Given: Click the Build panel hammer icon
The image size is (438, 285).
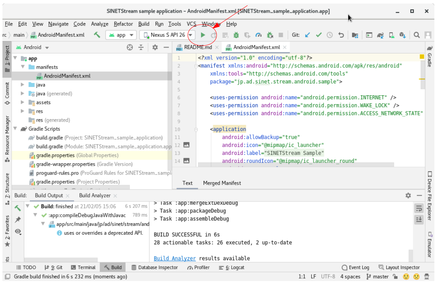Looking at the screenshot, I should [18, 208].
